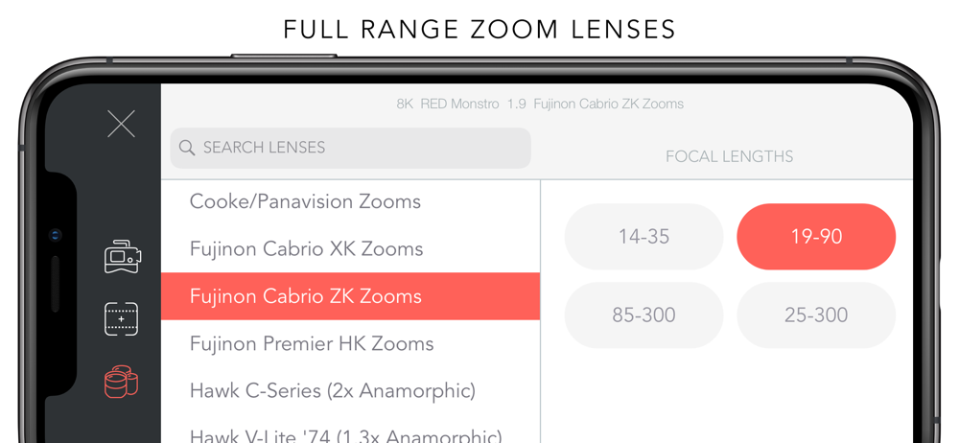Toggle the active 19-90 focal length

coord(816,237)
